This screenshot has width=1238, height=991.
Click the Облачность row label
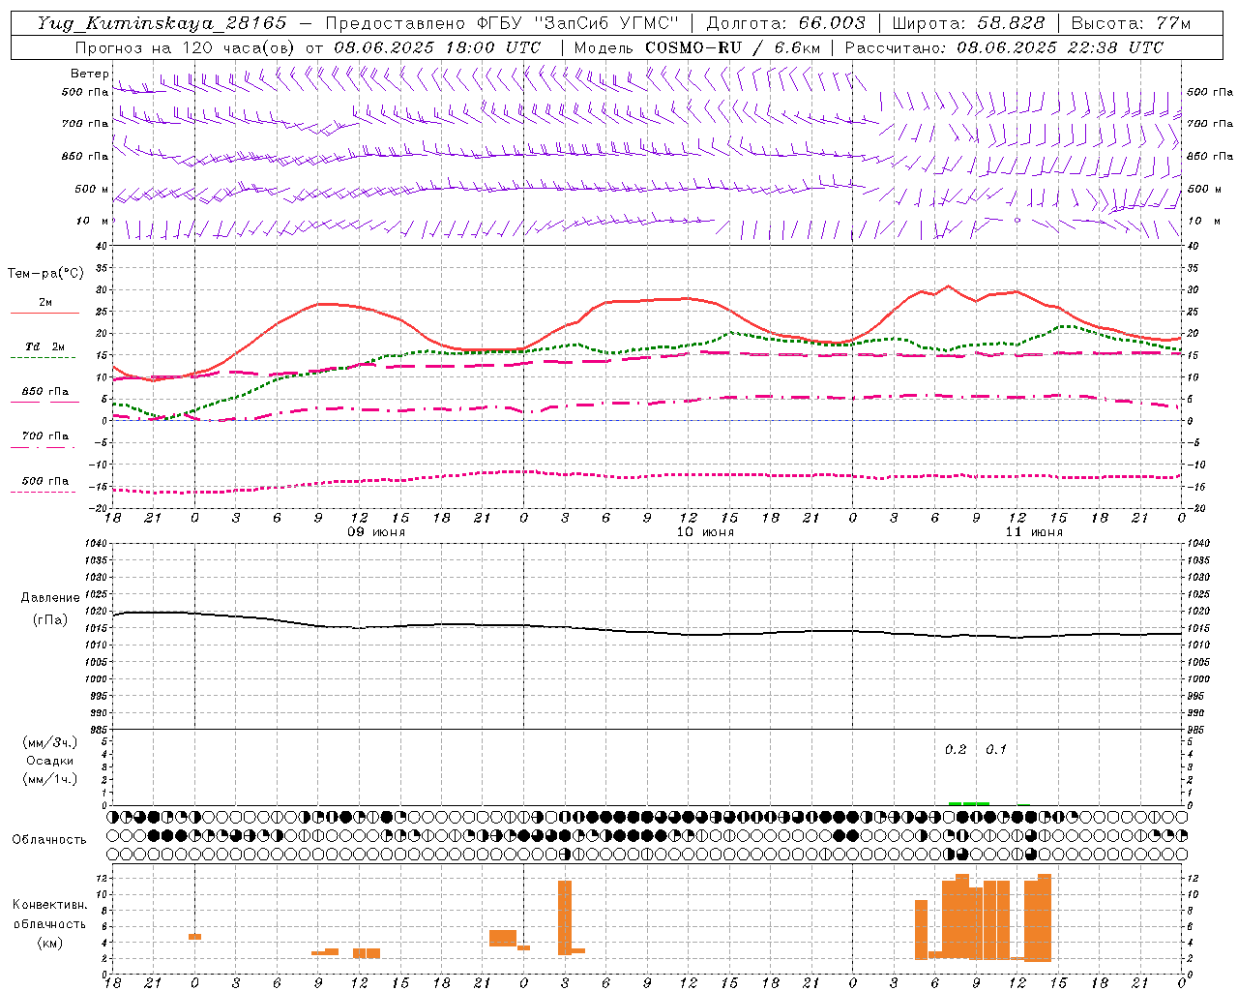coord(49,840)
